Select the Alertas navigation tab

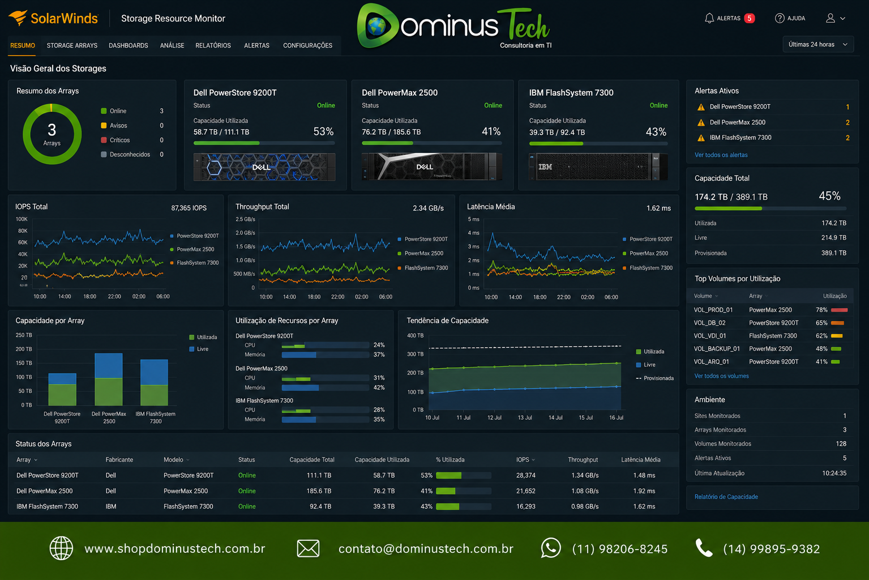(256, 45)
